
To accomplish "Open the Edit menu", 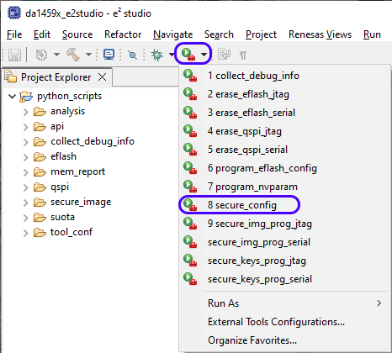I will click(x=42, y=34).
